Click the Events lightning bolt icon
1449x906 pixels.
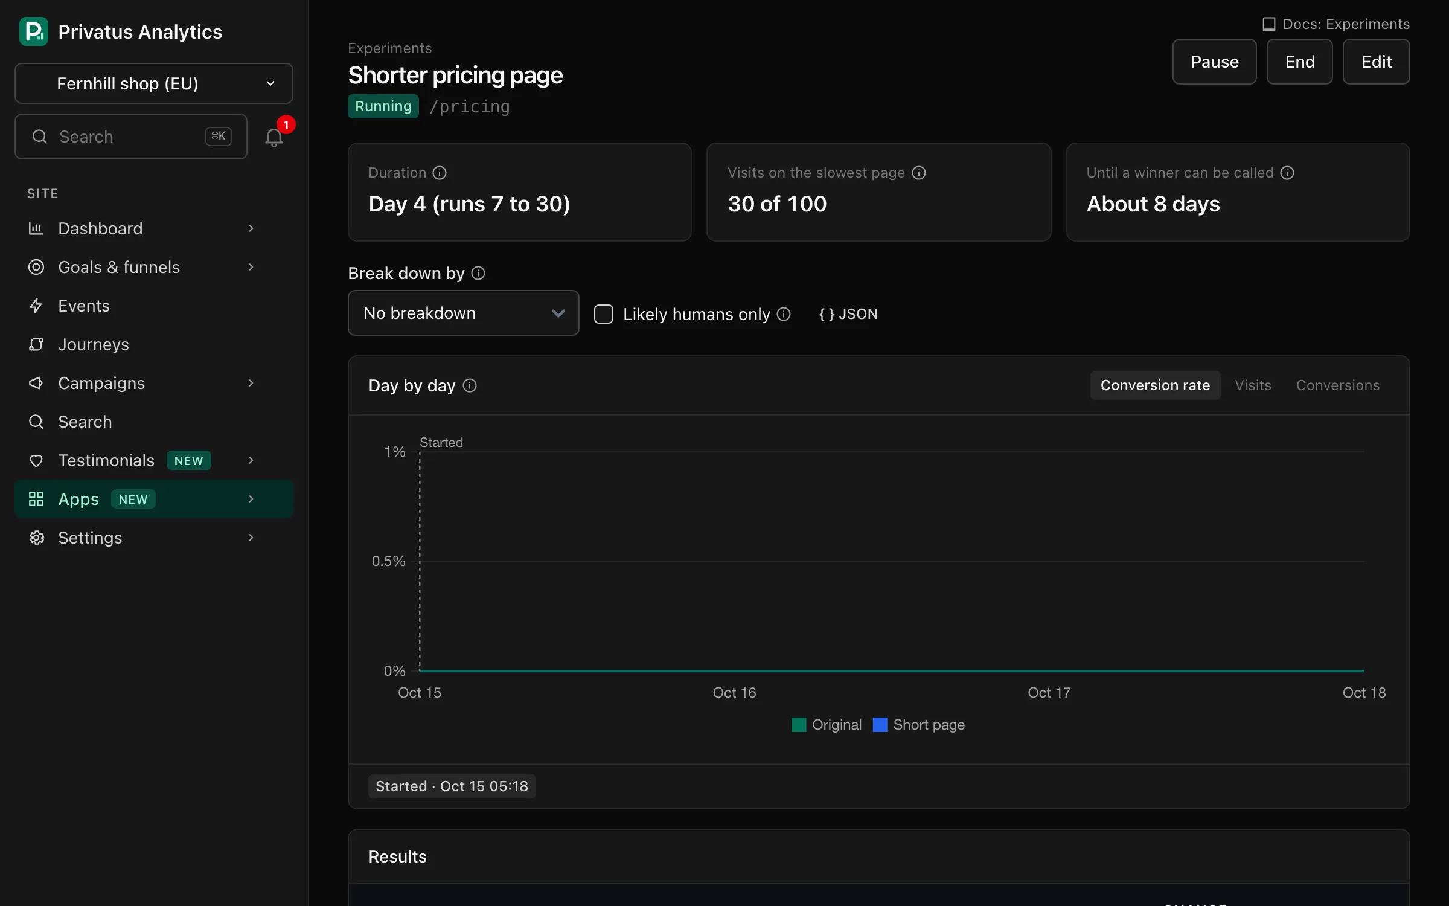click(x=36, y=306)
